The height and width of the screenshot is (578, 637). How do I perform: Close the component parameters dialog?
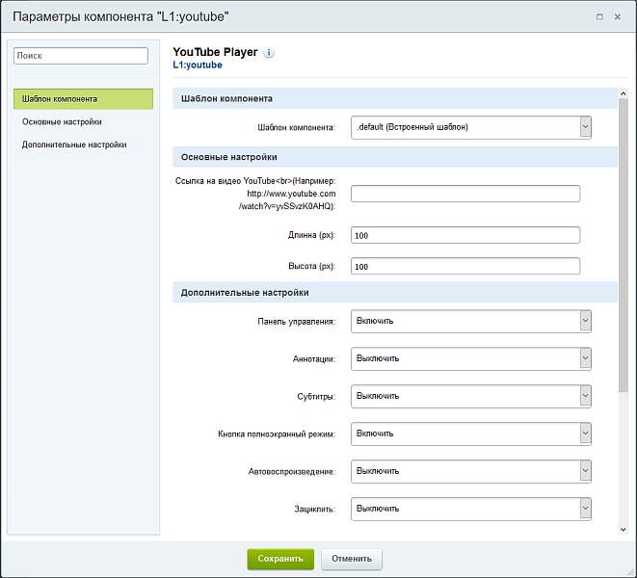[x=618, y=16]
